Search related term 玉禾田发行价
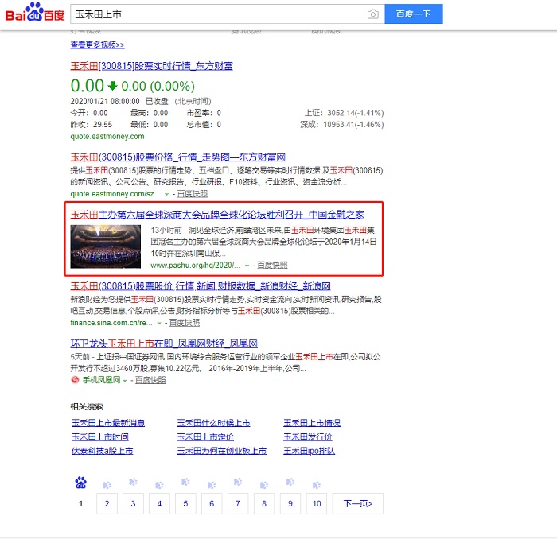The height and width of the screenshot is (539, 557). [308, 436]
